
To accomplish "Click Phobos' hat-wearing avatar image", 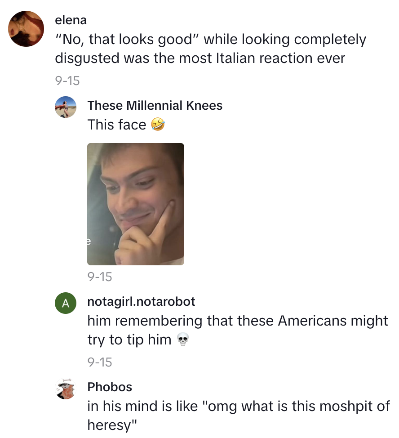I will click(x=66, y=388).
